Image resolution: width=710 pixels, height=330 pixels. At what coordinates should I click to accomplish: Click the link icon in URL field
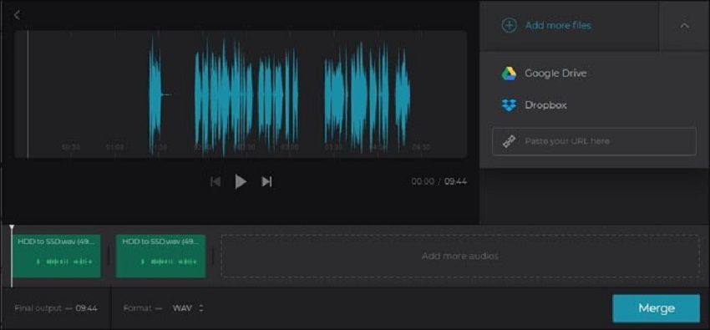[508, 141]
